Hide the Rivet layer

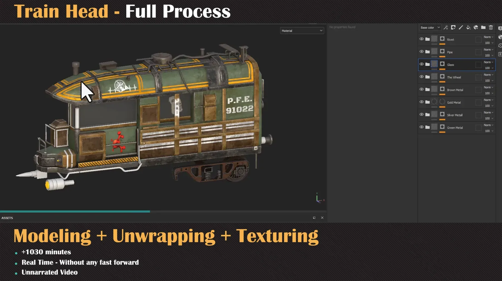click(422, 39)
